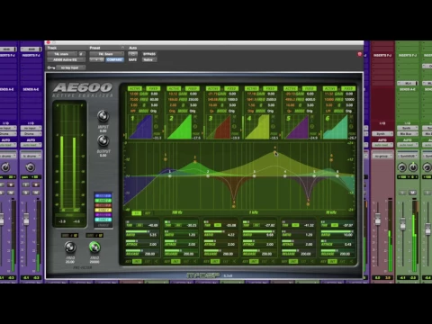Select the band 3 red curve thumbnail
Screen dimensions: 432x324
point(219,127)
